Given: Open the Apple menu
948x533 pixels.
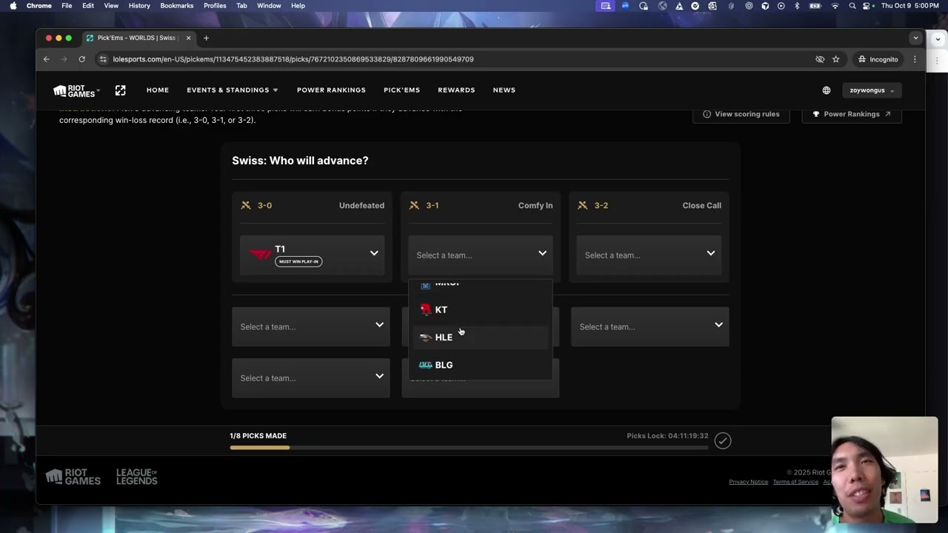Looking at the screenshot, I should click(13, 6).
